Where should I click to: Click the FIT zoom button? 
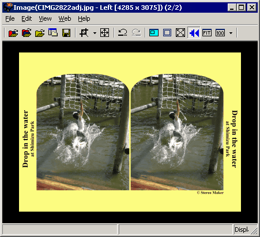207,33
